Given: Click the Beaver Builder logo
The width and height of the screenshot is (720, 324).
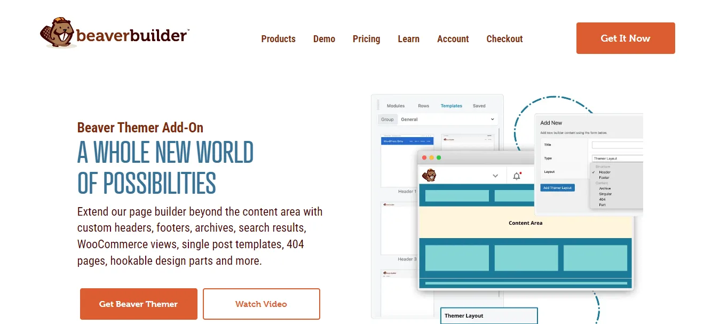Looking at the screenshot, I should click(x=114, y=33).
